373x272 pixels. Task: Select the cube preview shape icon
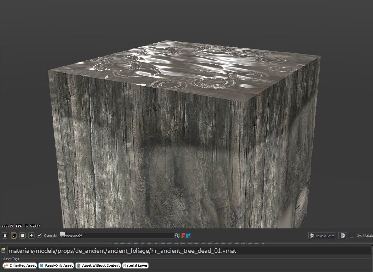tap(14, 236)
